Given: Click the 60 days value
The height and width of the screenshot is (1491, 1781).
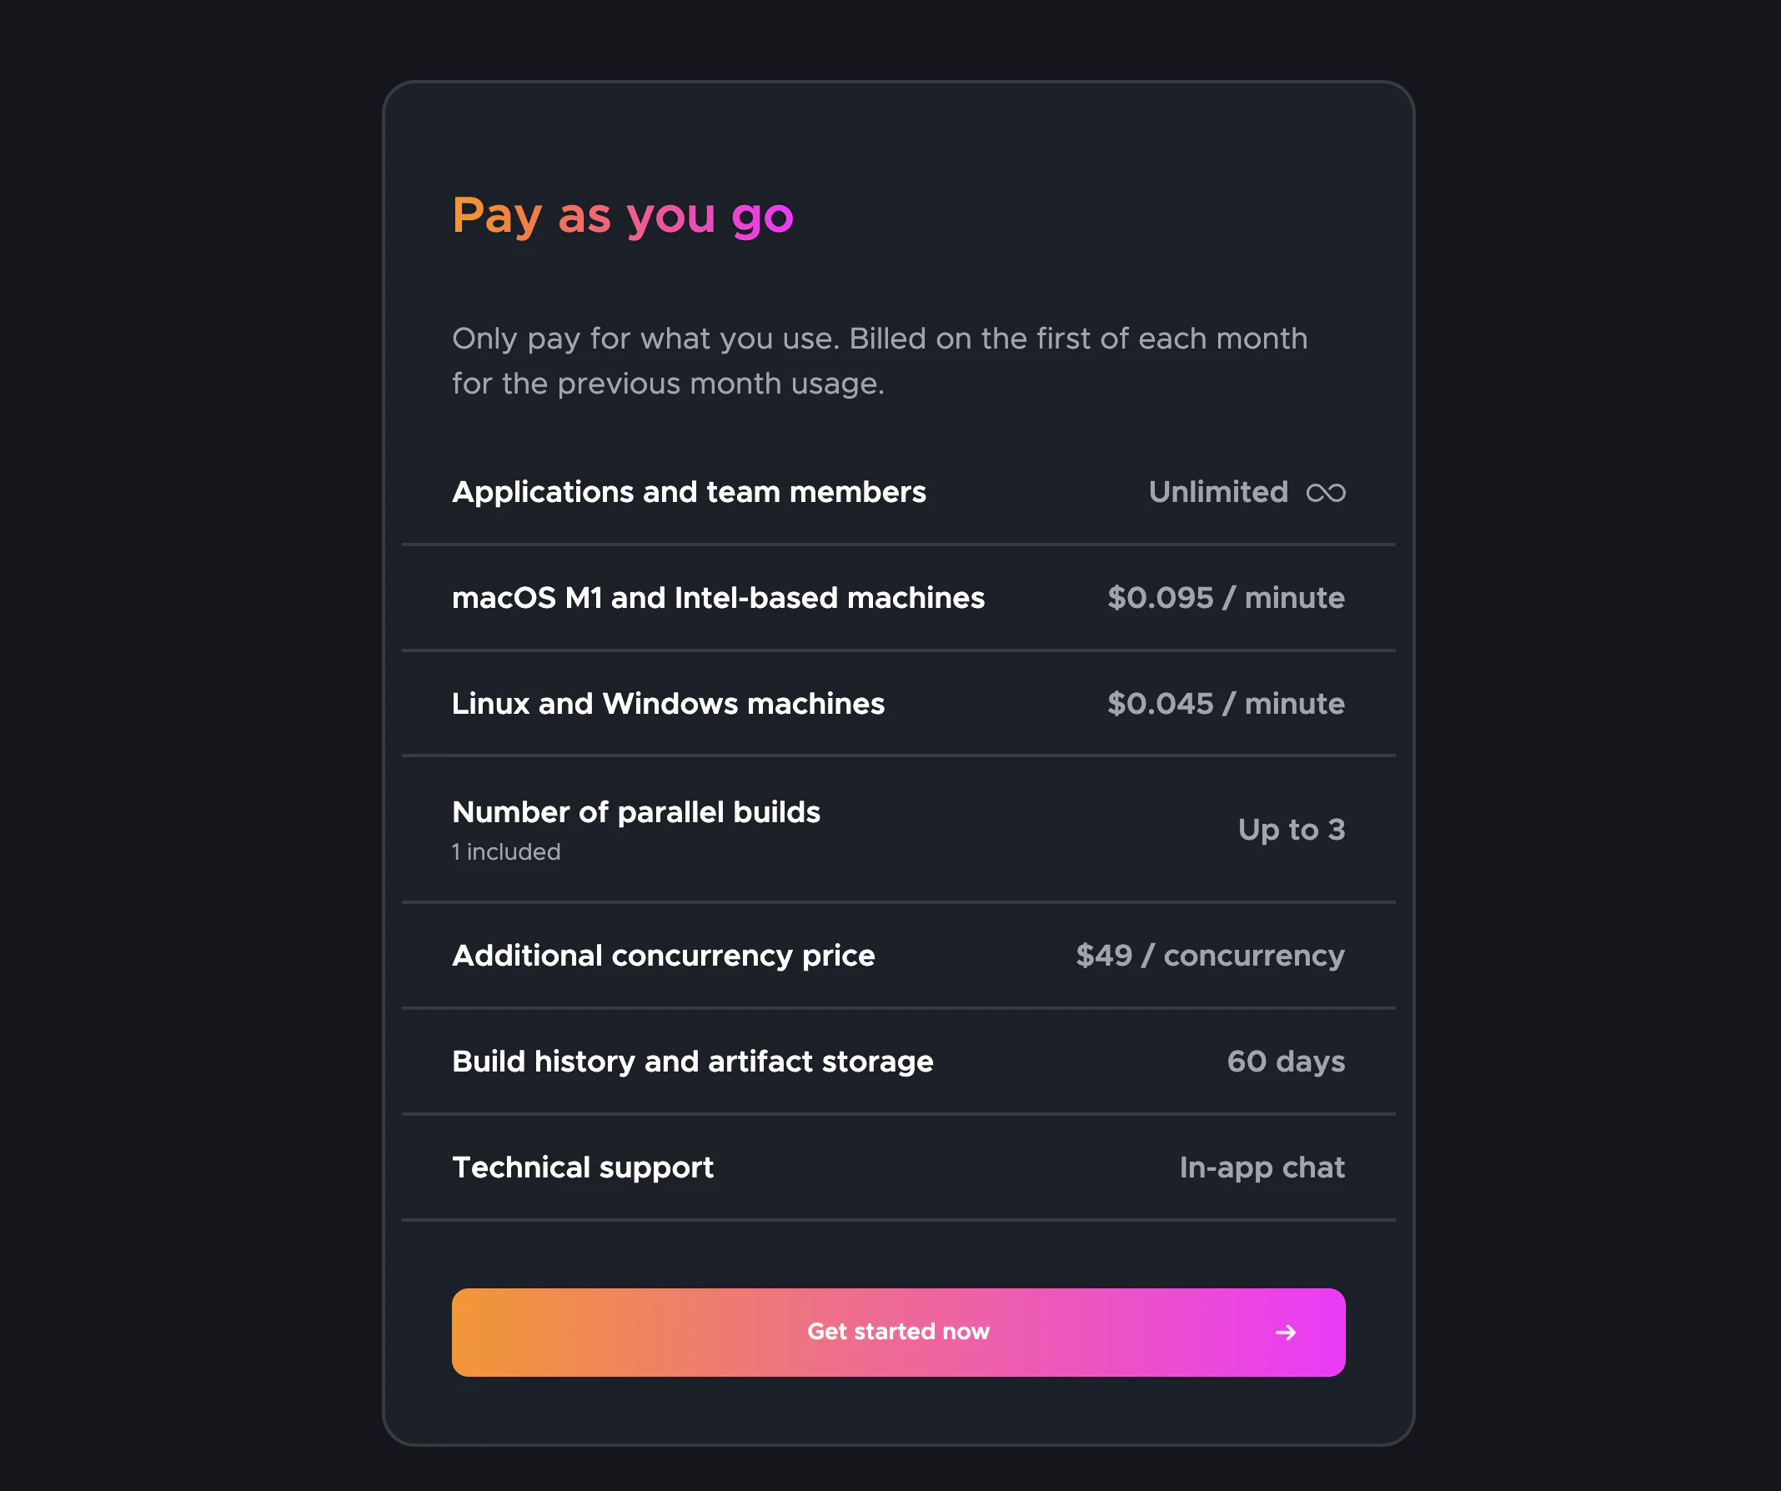Looking at the screenshot, I should 1285,1062.
